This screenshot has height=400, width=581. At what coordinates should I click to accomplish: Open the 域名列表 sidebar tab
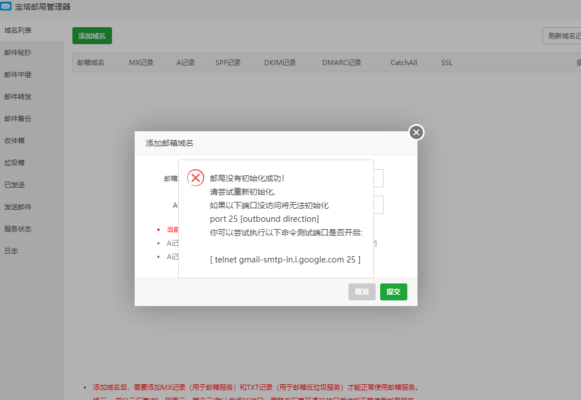click(32, 30)
